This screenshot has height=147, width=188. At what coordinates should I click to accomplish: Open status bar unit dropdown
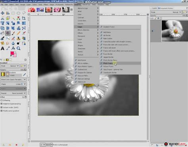click(42, 145)
